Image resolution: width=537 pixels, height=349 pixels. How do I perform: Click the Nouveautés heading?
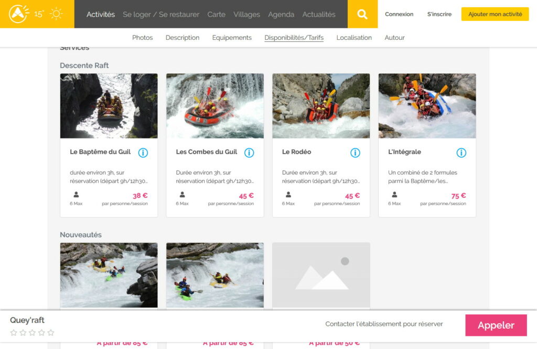81,235
